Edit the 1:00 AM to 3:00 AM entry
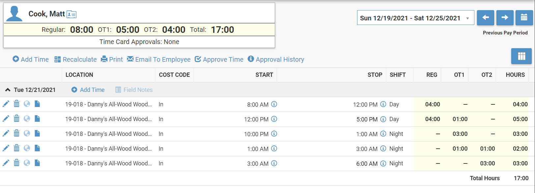Screen dimensions: 535x193 pos(6,148)
